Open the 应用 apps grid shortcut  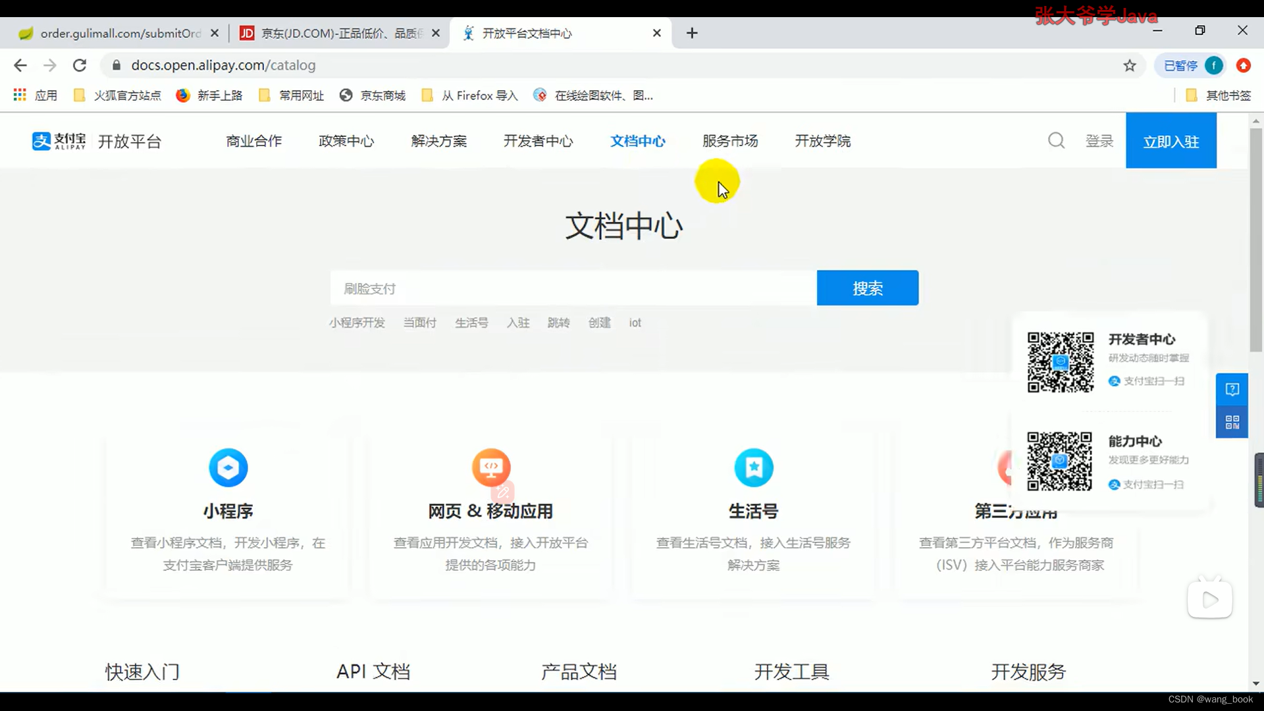coord(36,95)
